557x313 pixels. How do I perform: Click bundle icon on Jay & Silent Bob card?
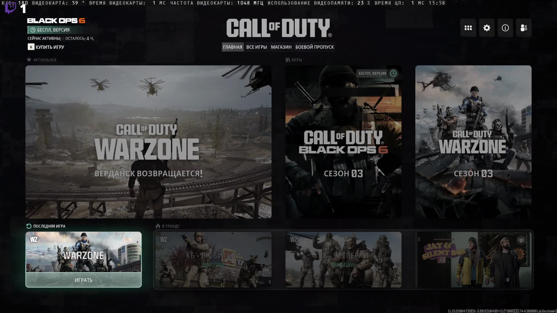click(x=521, y=241)
